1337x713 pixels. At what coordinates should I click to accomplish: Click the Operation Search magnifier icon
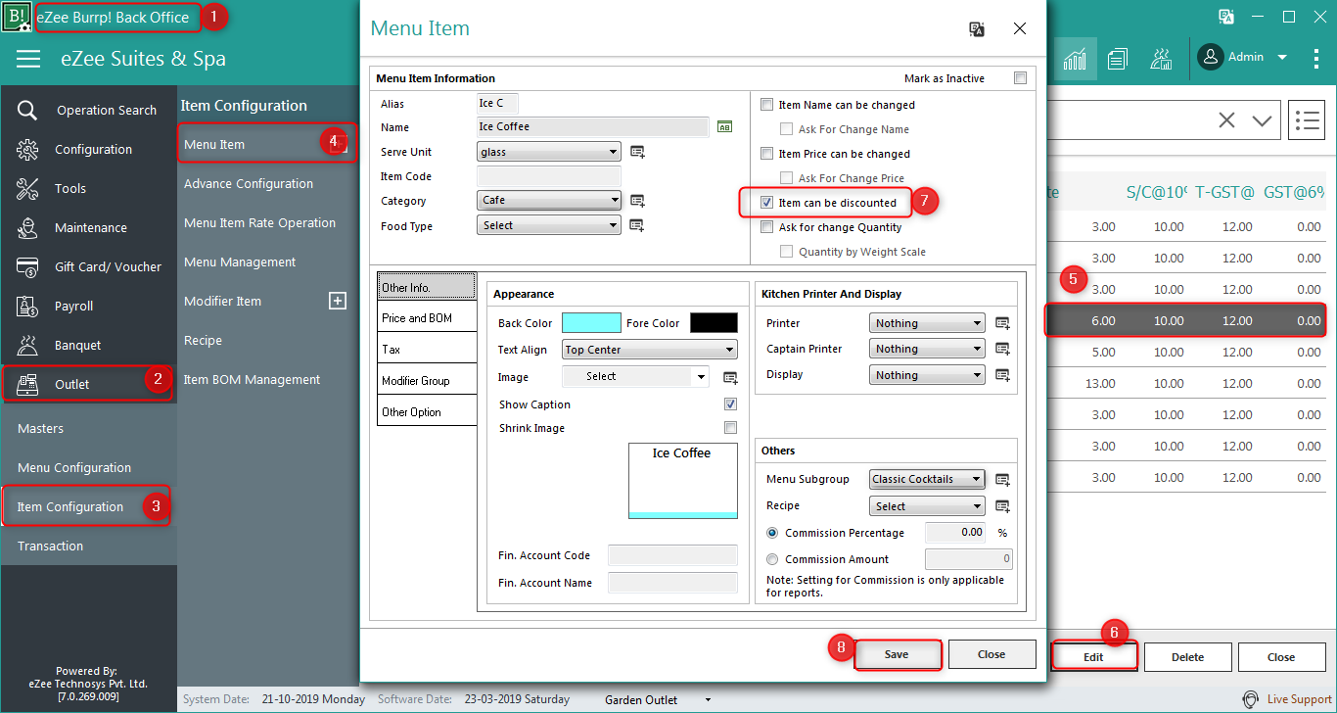[27, 110]
